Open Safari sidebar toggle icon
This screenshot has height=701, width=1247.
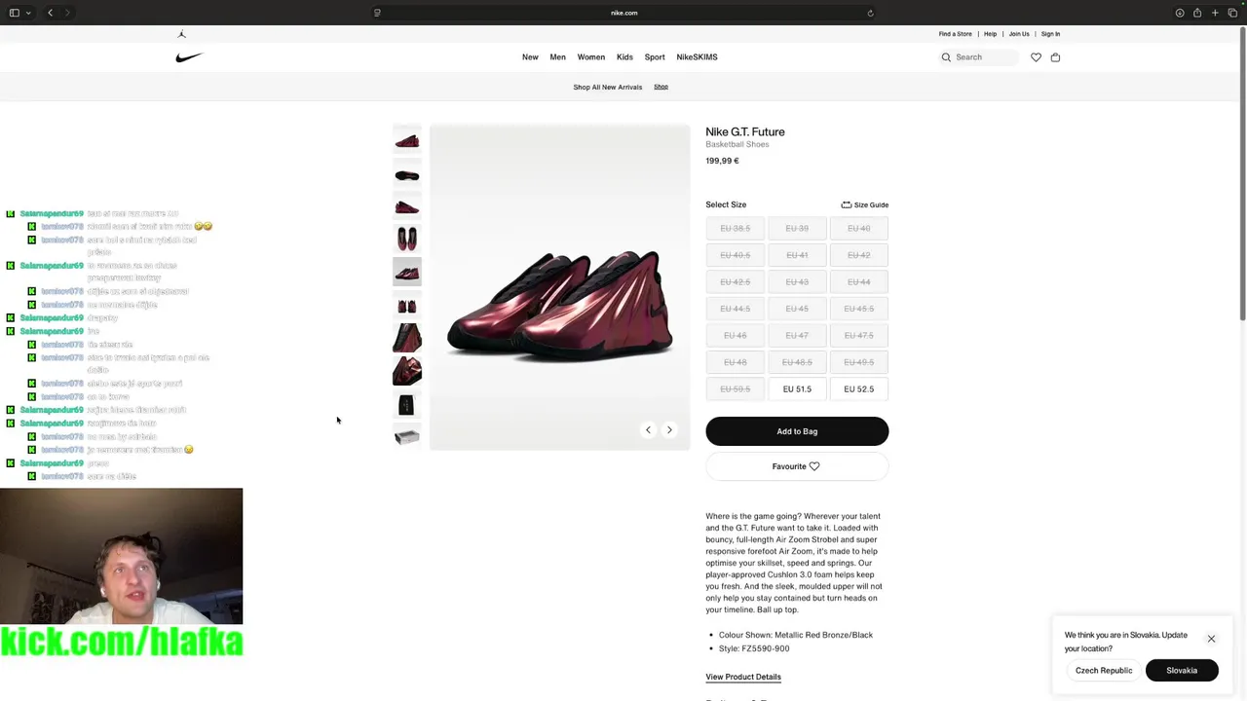(14, 13)
